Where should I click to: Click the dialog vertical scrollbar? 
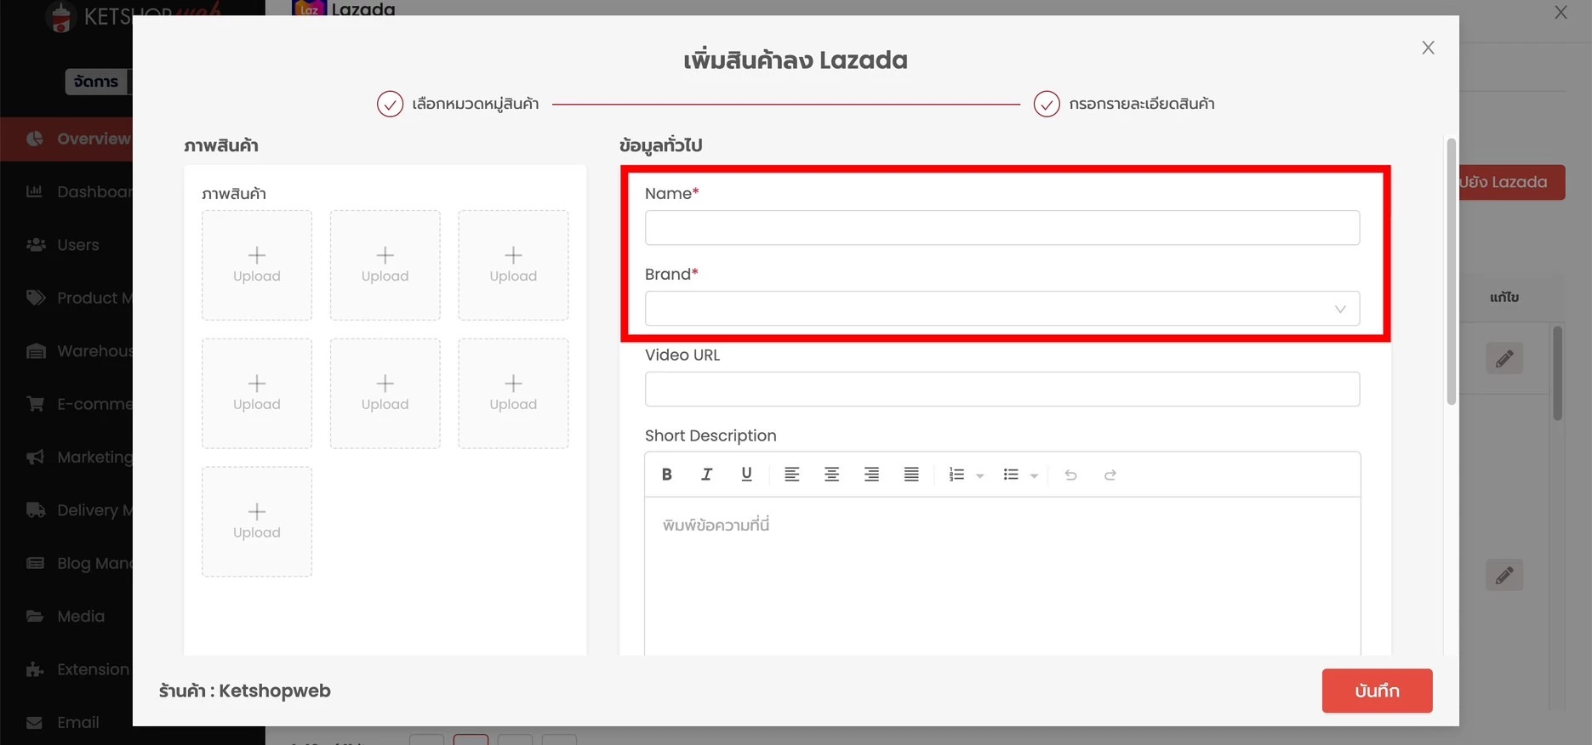1451,270
